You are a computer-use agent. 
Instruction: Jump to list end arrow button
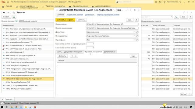tap(191, 94)
